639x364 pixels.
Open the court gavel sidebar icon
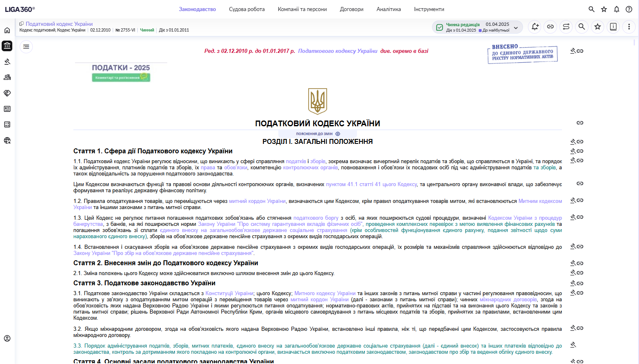[7, 61]
